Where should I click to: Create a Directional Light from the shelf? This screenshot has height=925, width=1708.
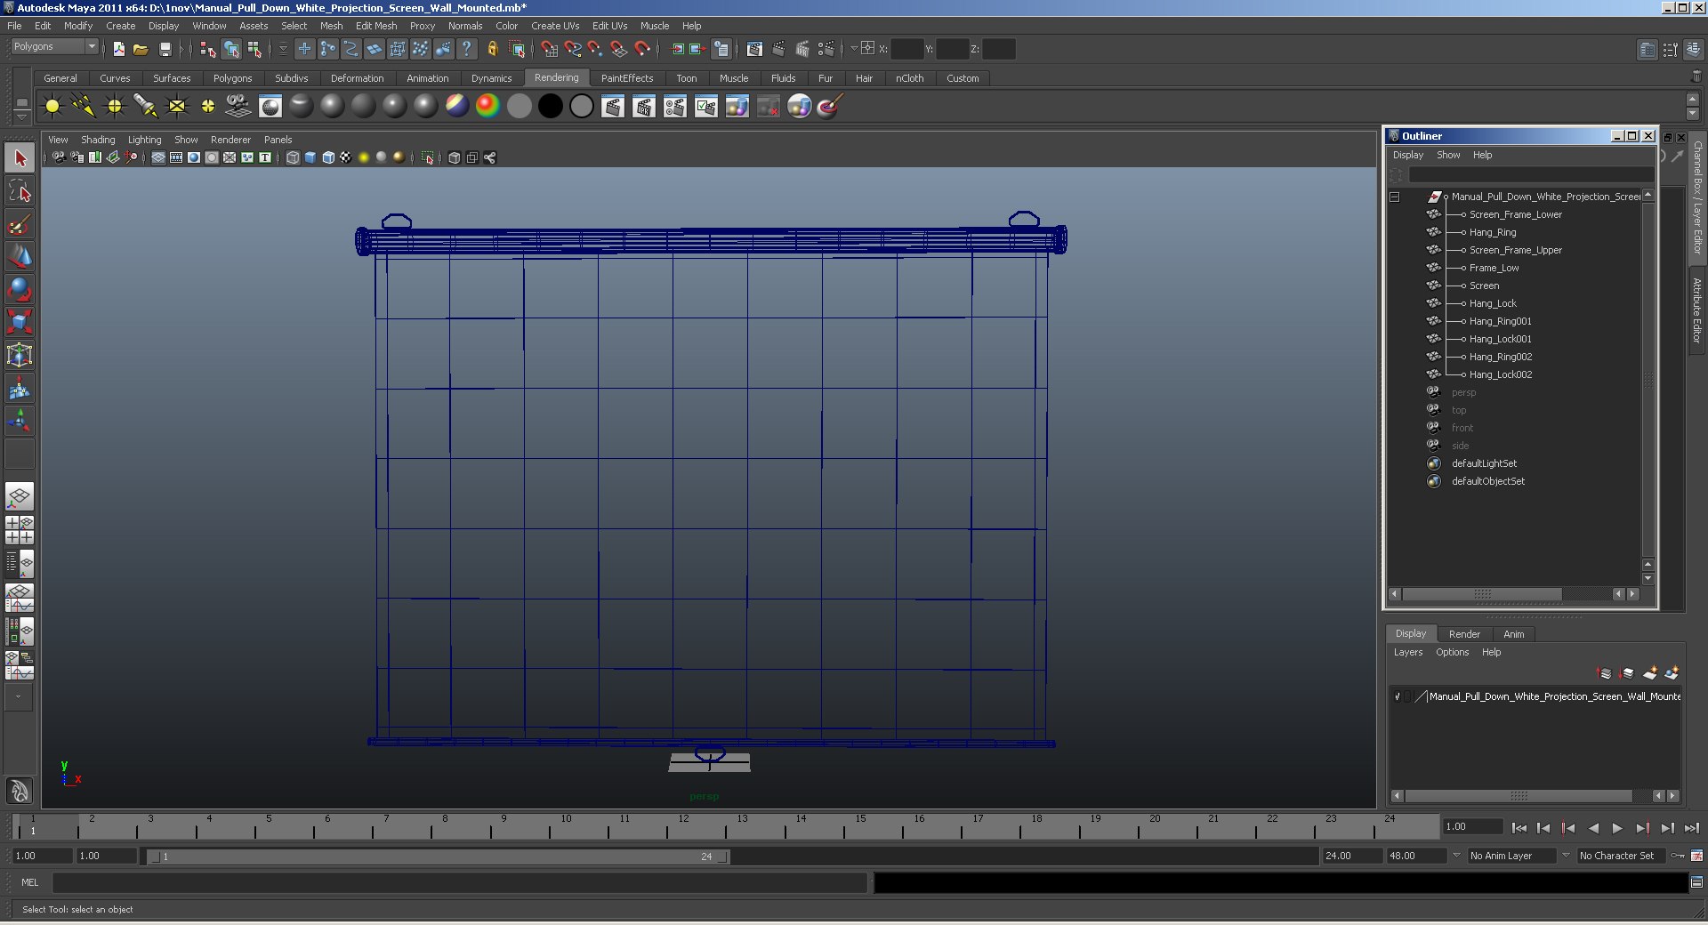pos(84,107)
